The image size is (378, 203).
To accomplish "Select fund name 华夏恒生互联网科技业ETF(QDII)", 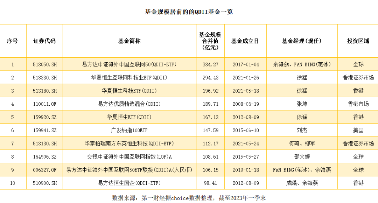I will [x=129, y=78].
